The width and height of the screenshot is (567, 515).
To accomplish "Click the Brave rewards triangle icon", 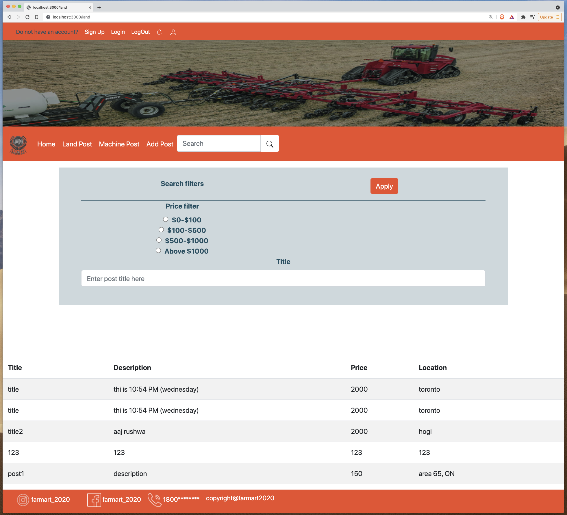I will point(512,17).
